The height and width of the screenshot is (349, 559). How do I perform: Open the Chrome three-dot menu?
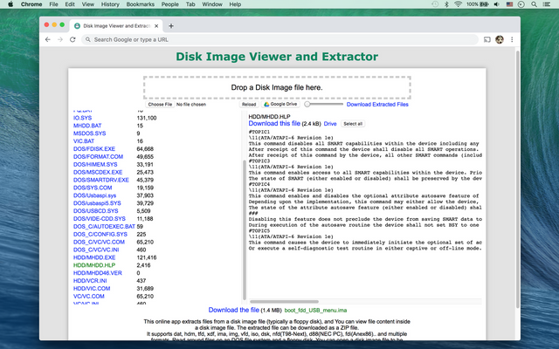(512, 39)
